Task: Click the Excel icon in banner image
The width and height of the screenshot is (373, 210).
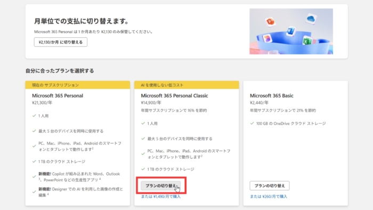Action: [307, 41]
